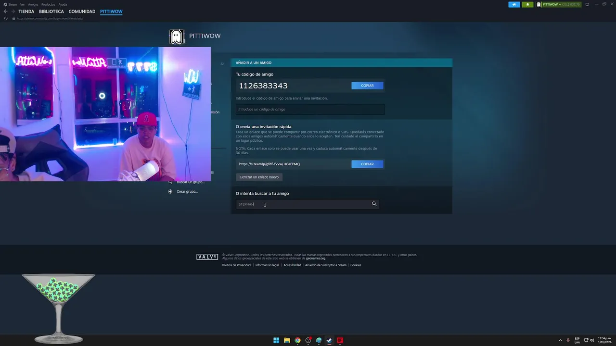Open the announcements megaphone button

coord(514,4)
